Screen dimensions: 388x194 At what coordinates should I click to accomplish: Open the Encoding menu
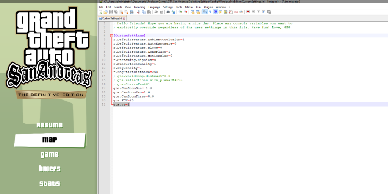click(x=139, y=7)
